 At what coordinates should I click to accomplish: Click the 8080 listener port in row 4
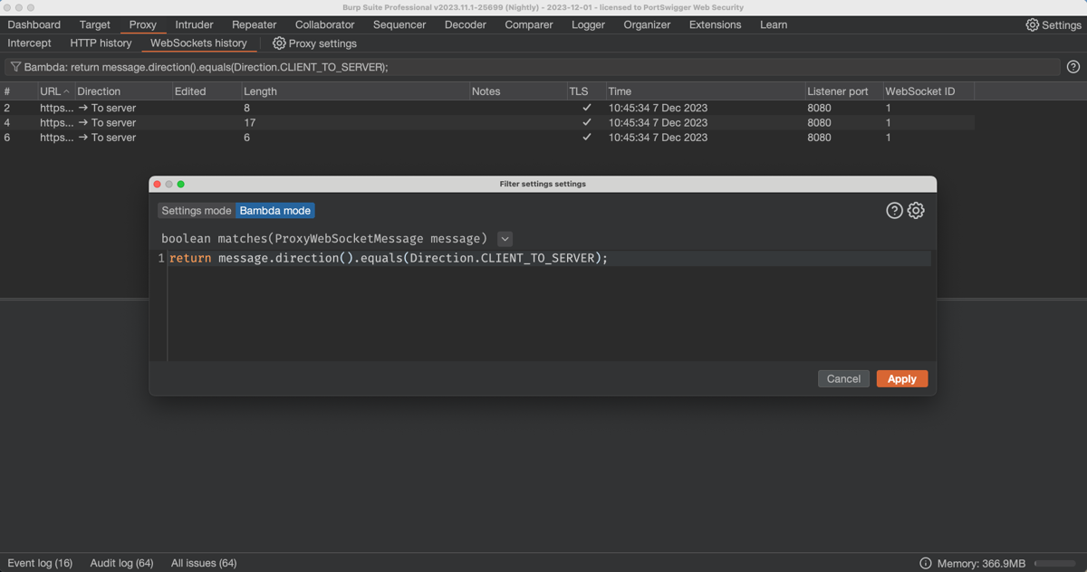(819, 122)
